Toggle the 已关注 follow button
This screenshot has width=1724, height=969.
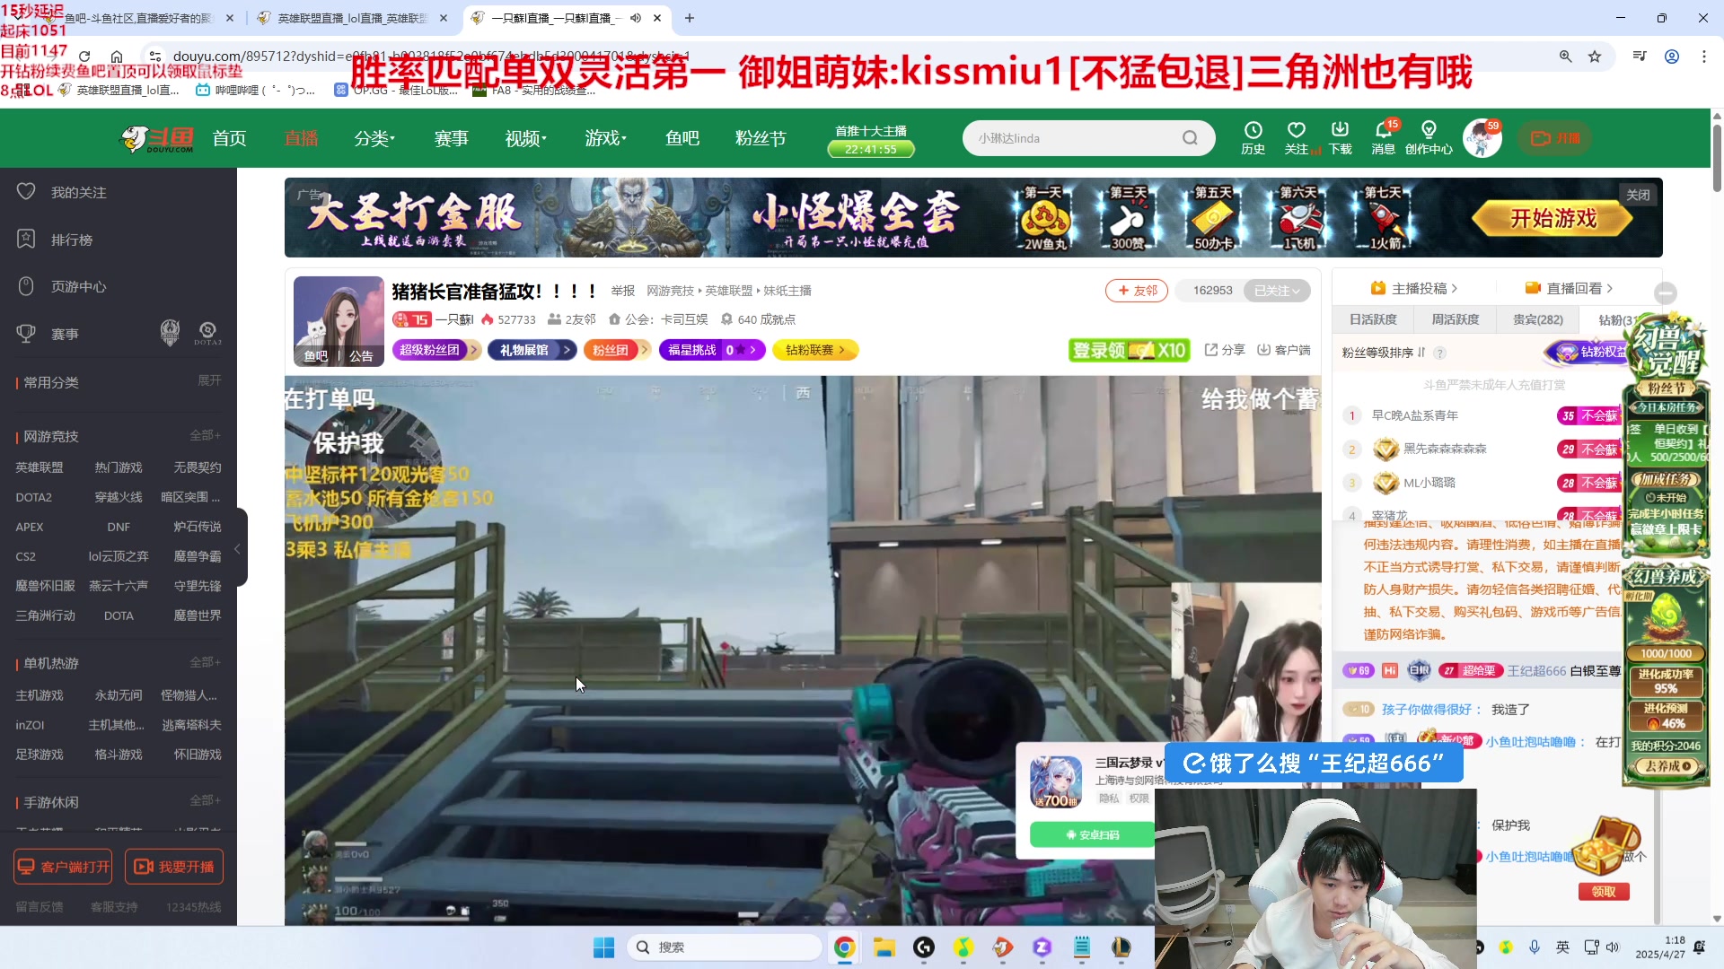pos(1277,291)
